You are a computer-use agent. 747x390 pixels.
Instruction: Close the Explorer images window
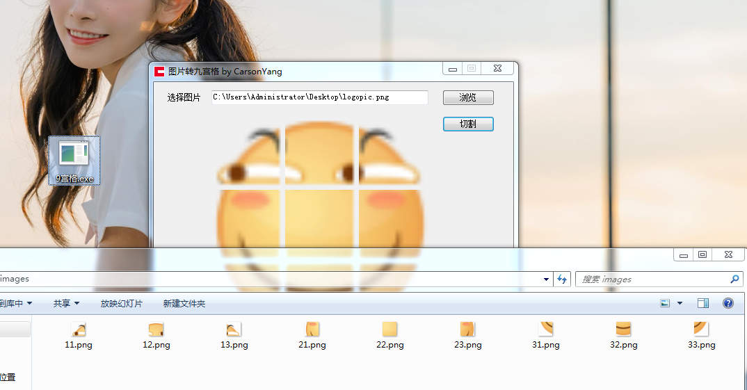point(728,254)
